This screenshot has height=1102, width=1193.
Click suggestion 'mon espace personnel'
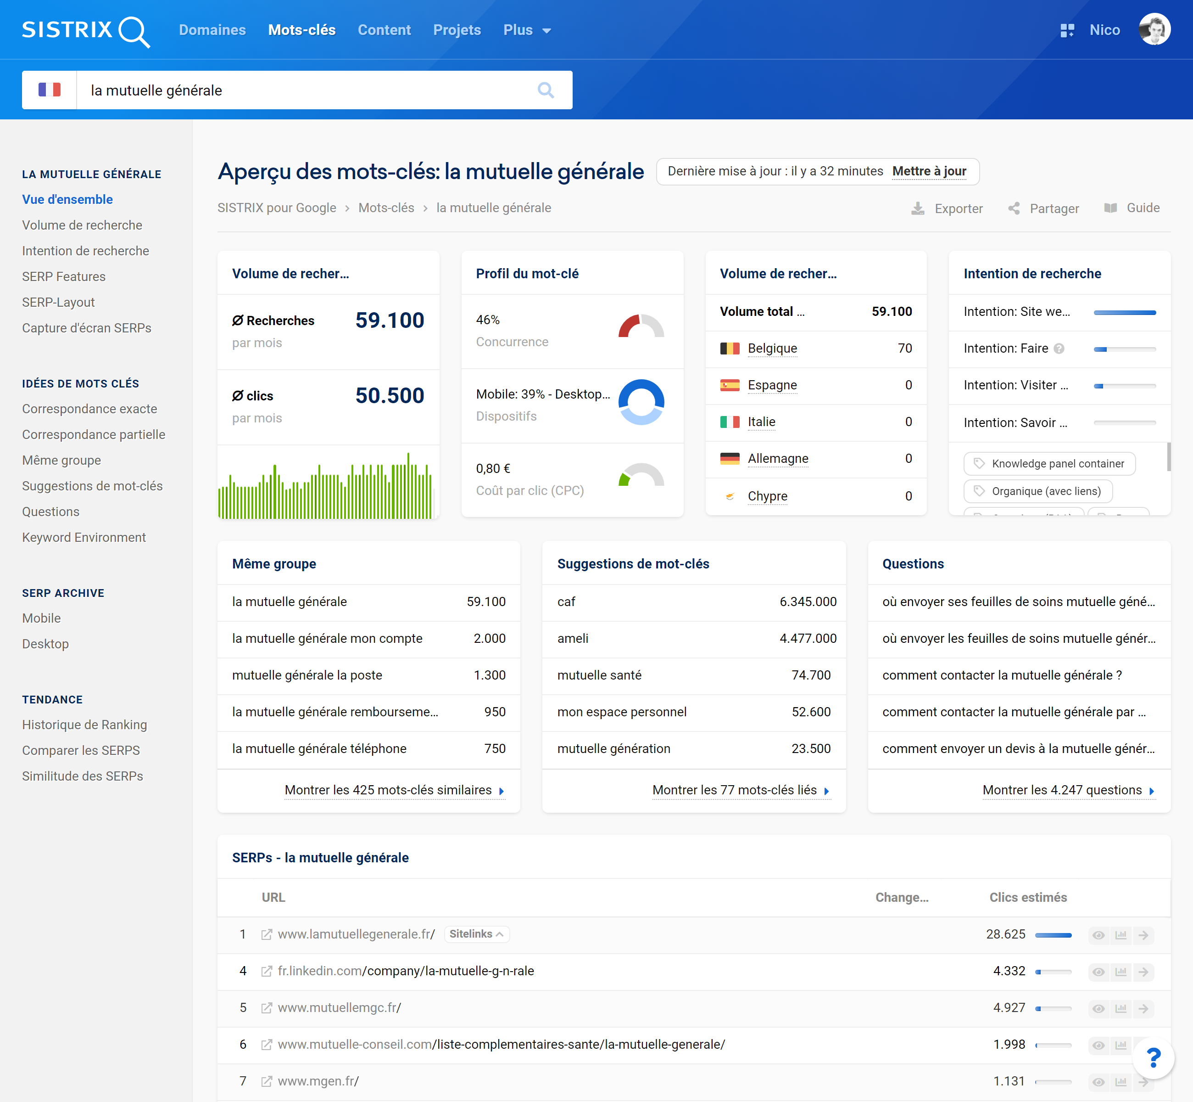(622, 712)
